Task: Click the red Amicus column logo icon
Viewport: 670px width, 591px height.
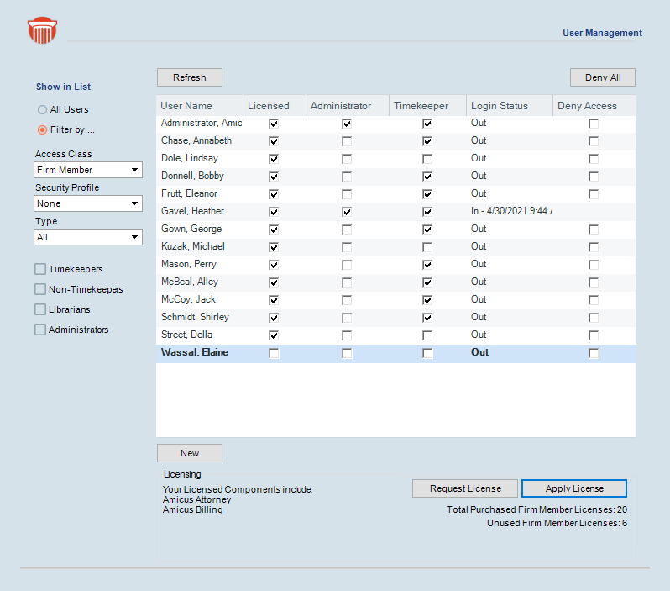Action: [x=42, y=30]
